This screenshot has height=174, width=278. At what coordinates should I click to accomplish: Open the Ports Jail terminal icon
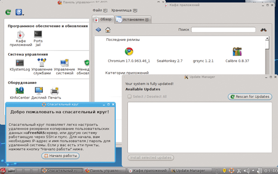[38, 34]
